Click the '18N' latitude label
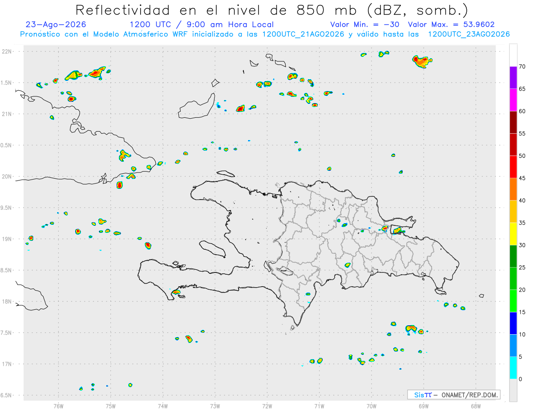 (8, 302)
